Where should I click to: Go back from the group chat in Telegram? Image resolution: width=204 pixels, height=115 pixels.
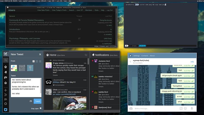[131, 62]
